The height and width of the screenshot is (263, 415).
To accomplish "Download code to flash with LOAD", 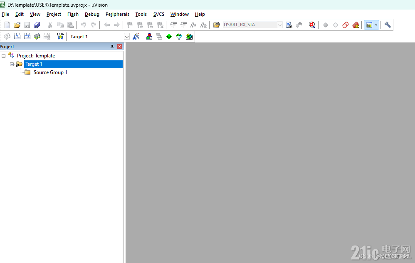I will 60,37.
